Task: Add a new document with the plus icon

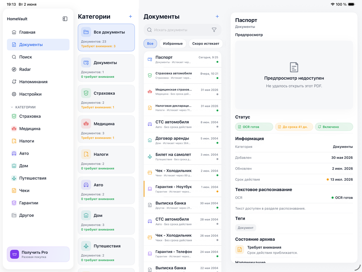Action: point(217,16)
